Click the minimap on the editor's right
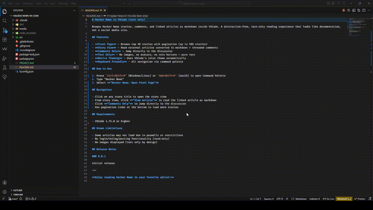373x210 pixels. tap(359, 27)
